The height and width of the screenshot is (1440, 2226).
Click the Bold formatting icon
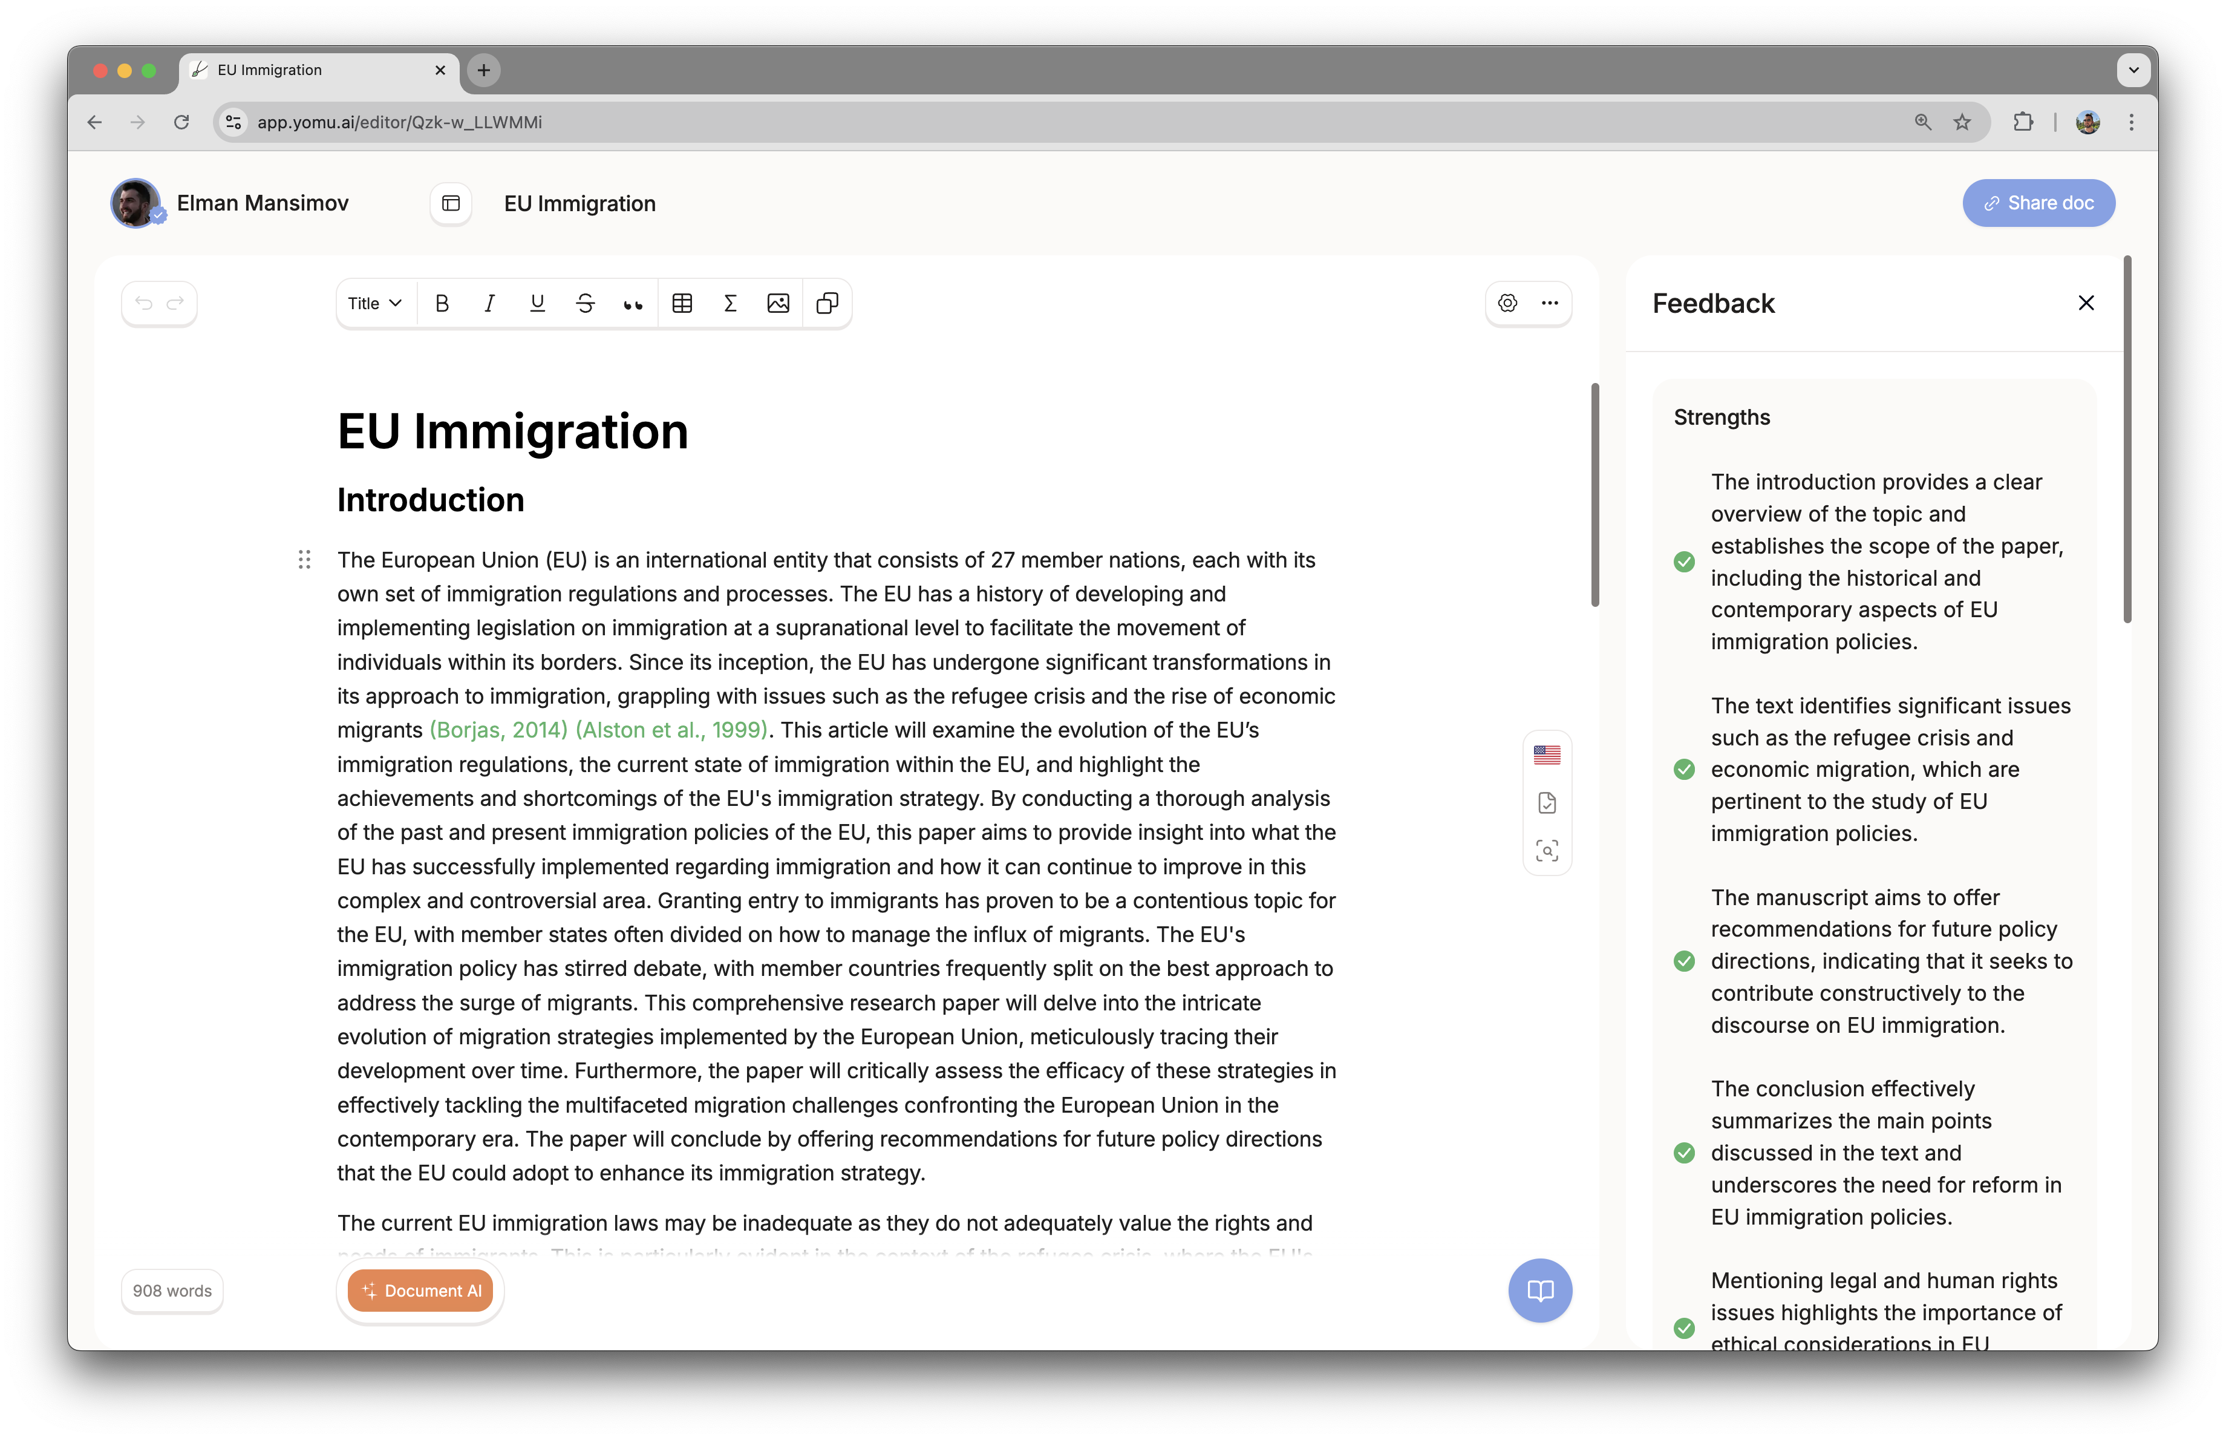coord(442,304)
